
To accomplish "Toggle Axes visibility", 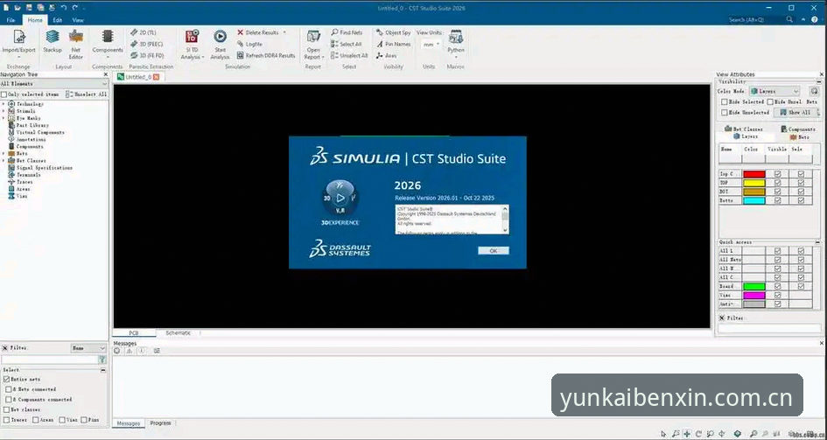I will coord(387,55).
